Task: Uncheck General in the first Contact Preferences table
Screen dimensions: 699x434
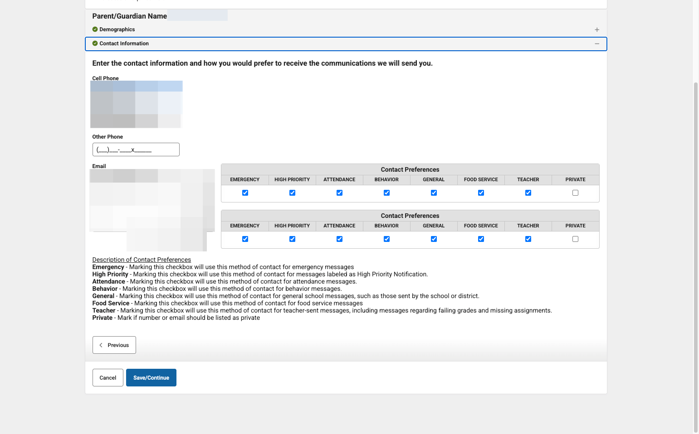Action: [x=434, y=193]
